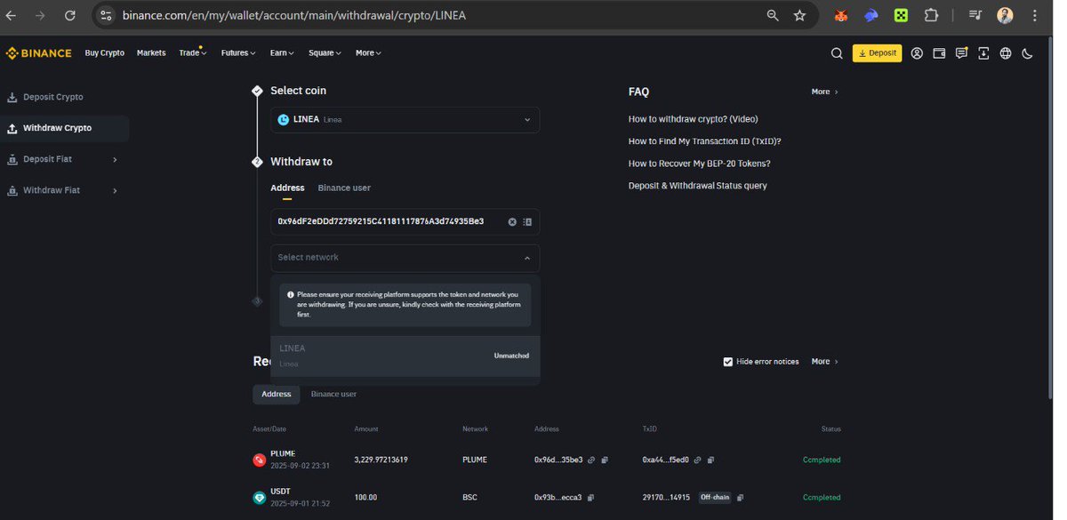Open the blue rabbit wallet extension
The image size is (1067, 520).
(x=870, y=15)
